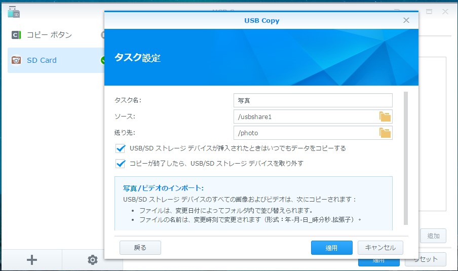
Task: Click 適用 button in the dialog
Action: coord(331,248)
